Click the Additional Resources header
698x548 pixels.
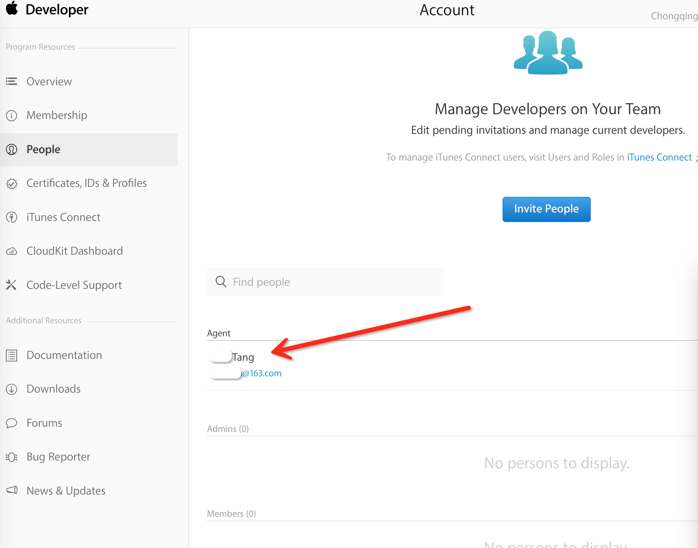[44, 321]
